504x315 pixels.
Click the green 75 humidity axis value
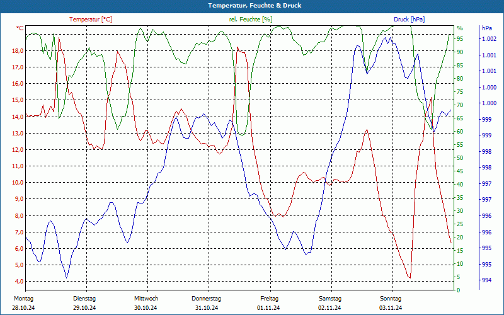coord(460,92)
